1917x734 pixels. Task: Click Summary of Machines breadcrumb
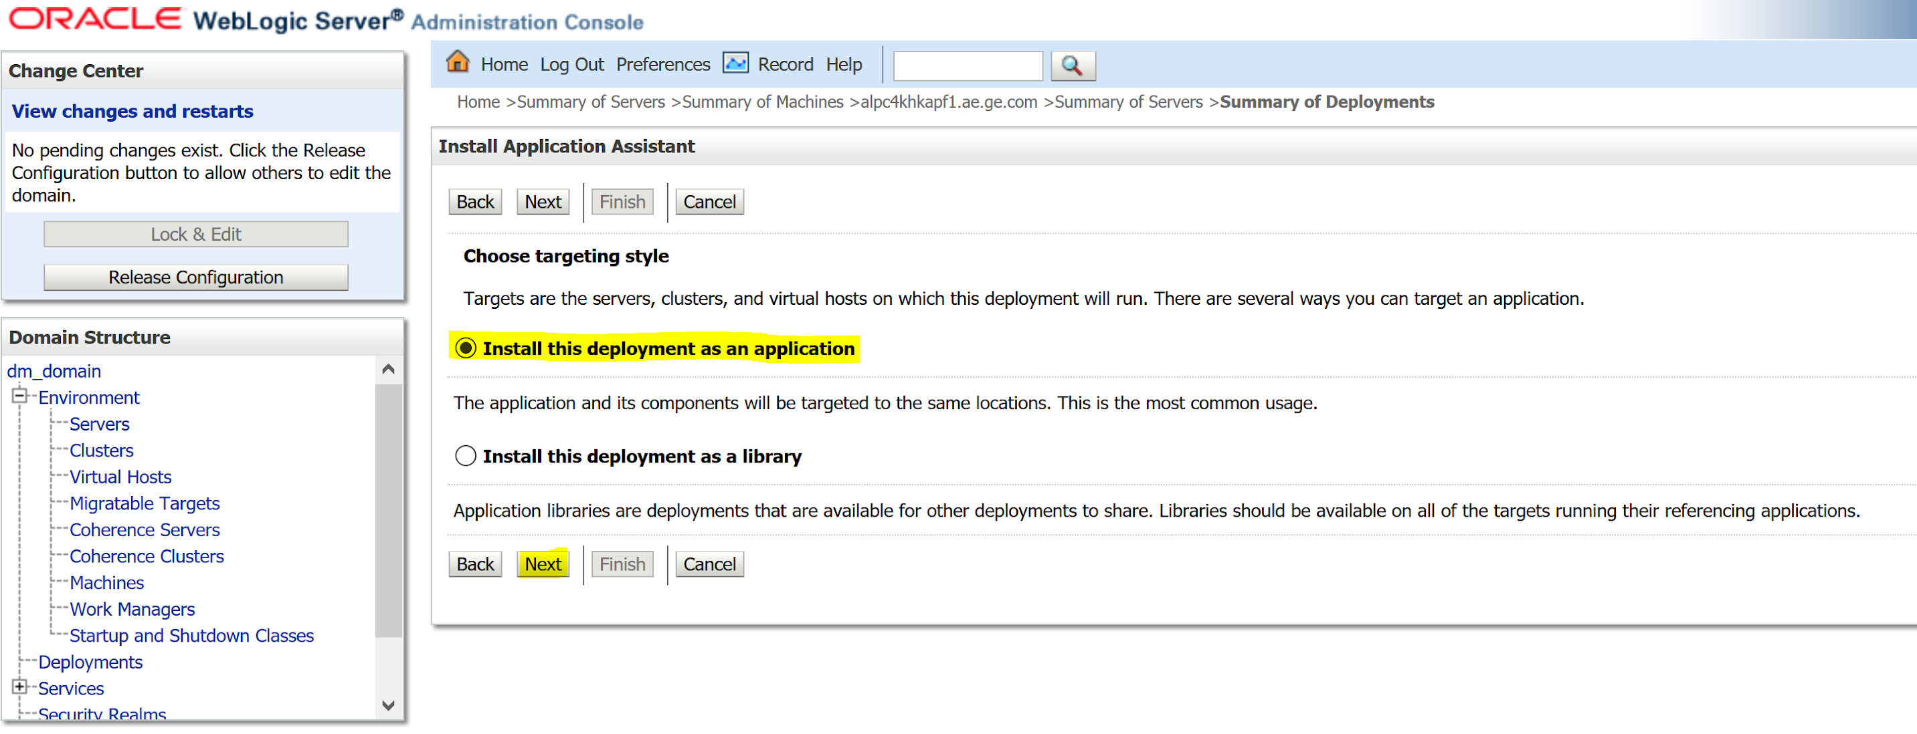tap(763, 102)
